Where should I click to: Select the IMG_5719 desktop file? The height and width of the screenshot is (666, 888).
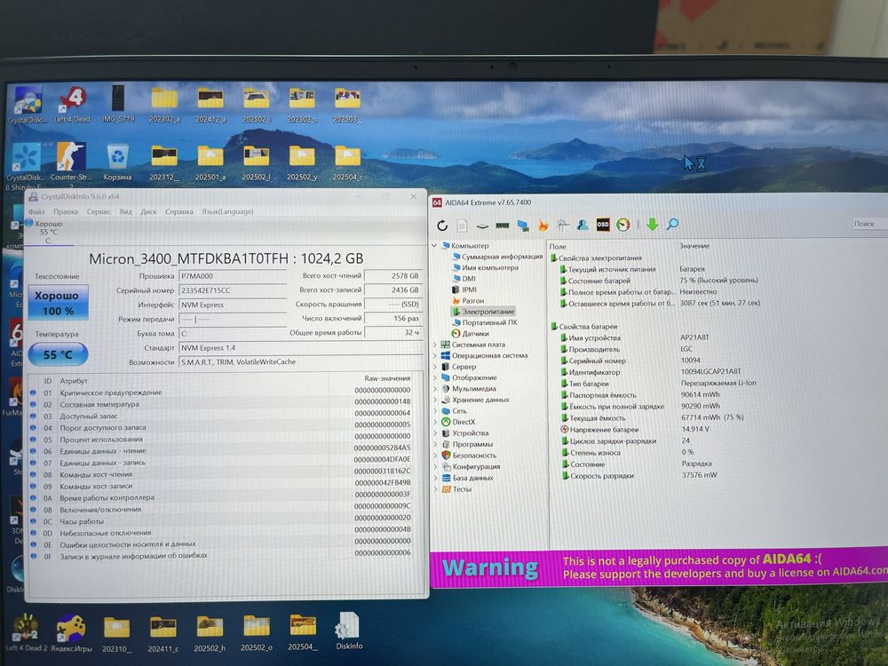coord(118,104)
